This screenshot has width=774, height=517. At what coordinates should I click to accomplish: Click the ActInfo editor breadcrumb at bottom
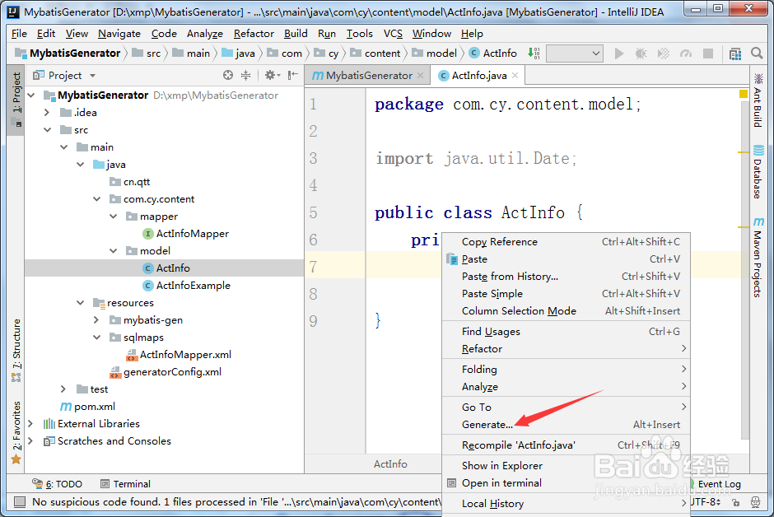(x=390, y=464)
